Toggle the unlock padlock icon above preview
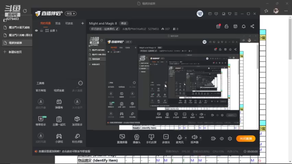 pos(226,26)
